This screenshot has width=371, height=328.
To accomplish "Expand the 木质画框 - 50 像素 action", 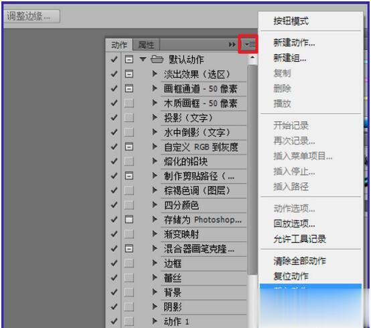I will click(155, 103).
